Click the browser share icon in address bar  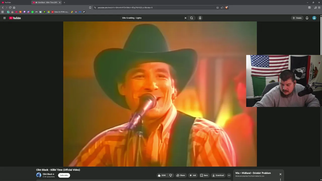click(x=222, y=8)
